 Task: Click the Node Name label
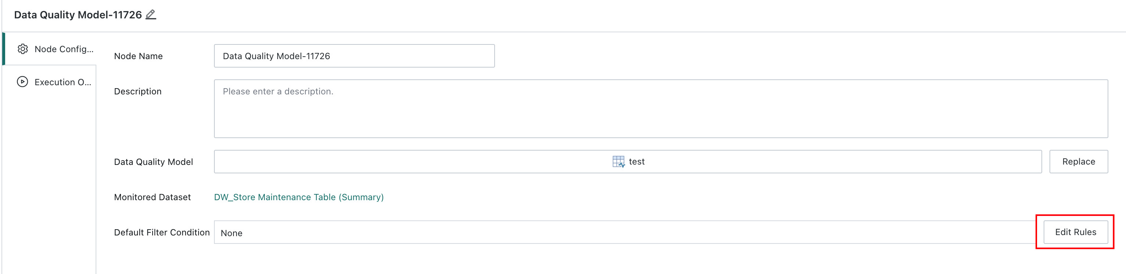click(138, 56)
